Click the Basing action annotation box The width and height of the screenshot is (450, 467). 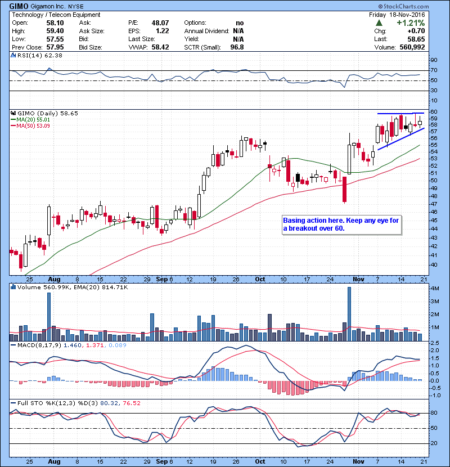(x=341, y=224)
